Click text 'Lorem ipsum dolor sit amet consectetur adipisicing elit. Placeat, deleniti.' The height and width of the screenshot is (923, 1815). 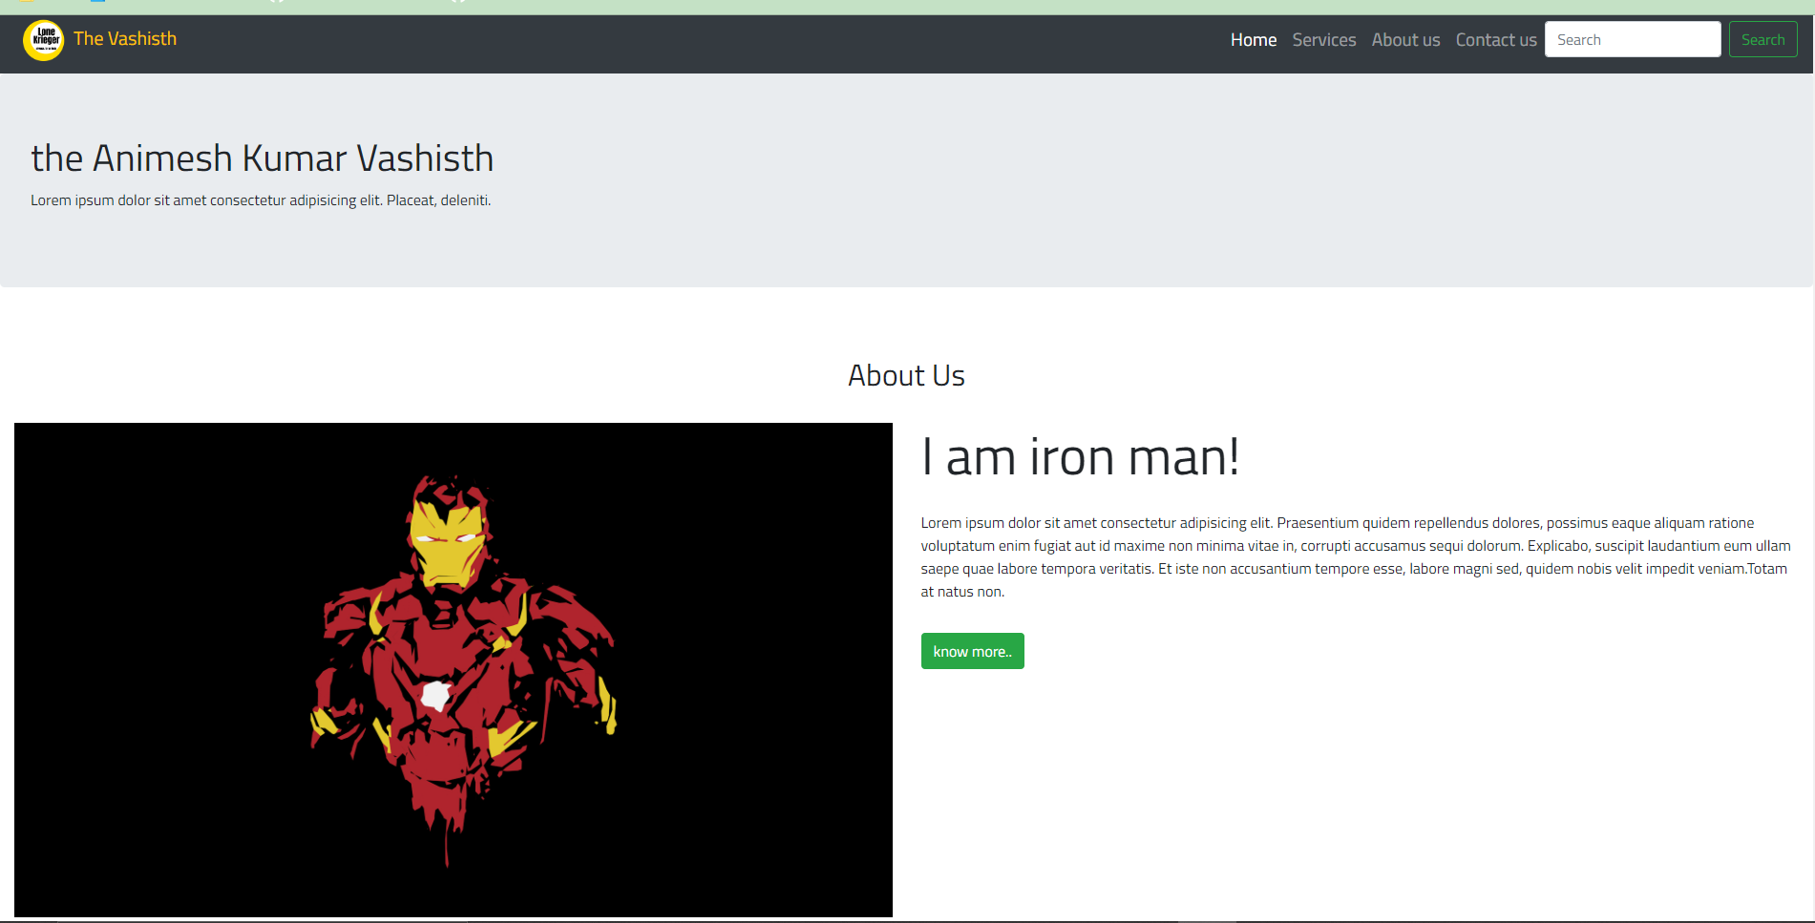(x=261, y=200)
